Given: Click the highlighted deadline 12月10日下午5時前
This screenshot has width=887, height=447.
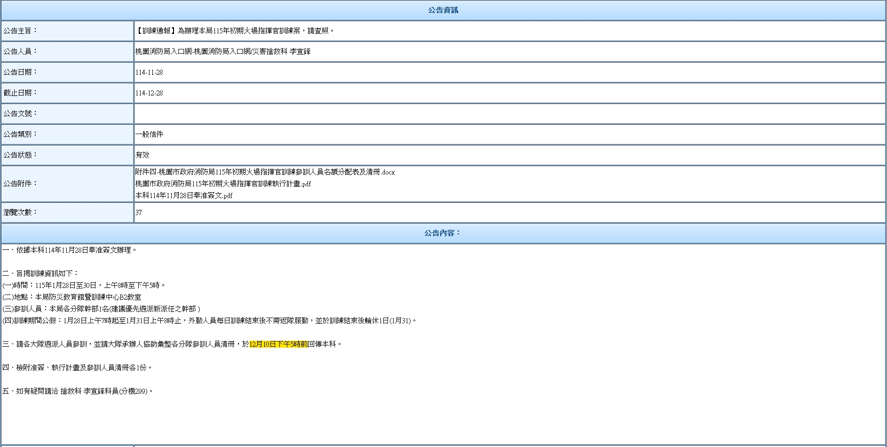Looking at the screenshot, I should [x=278, y=344].
